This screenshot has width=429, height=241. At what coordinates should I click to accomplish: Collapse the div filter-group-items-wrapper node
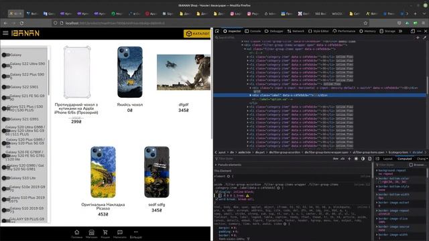coord(243,45)
